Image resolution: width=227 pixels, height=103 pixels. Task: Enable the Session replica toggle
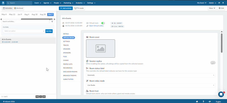tap(213, 63)
